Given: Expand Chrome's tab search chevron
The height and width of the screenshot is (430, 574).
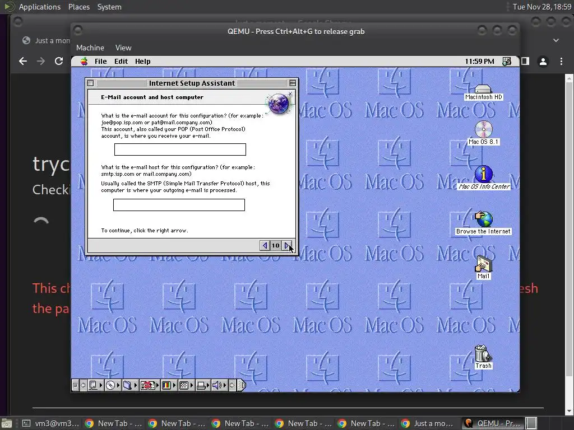Looking at the screenshot, I should pos(556,40).
